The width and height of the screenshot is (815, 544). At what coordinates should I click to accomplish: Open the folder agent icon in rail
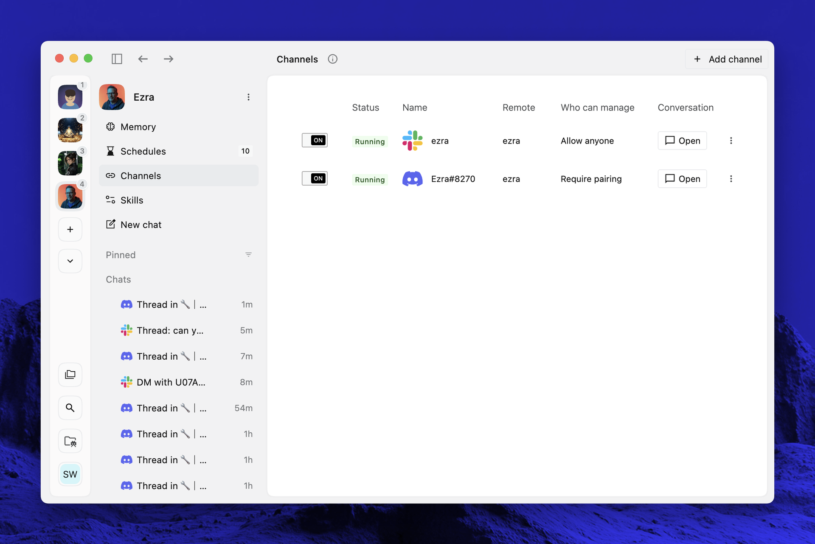pos(70,441)
